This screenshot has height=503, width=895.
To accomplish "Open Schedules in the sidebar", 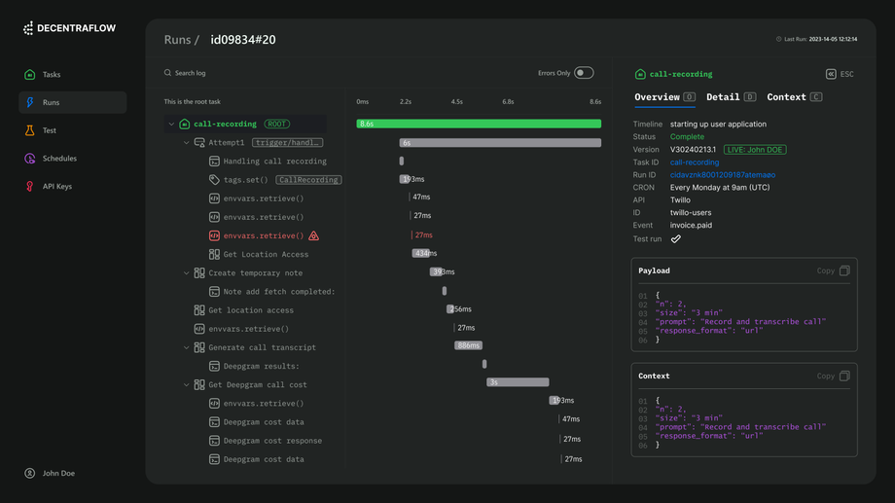I will (59, 159).
